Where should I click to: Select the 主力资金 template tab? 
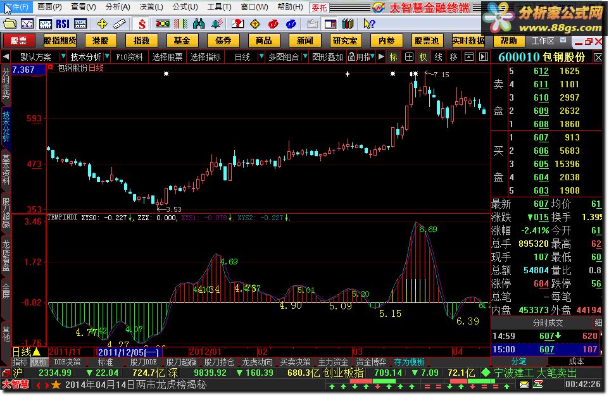333,362
